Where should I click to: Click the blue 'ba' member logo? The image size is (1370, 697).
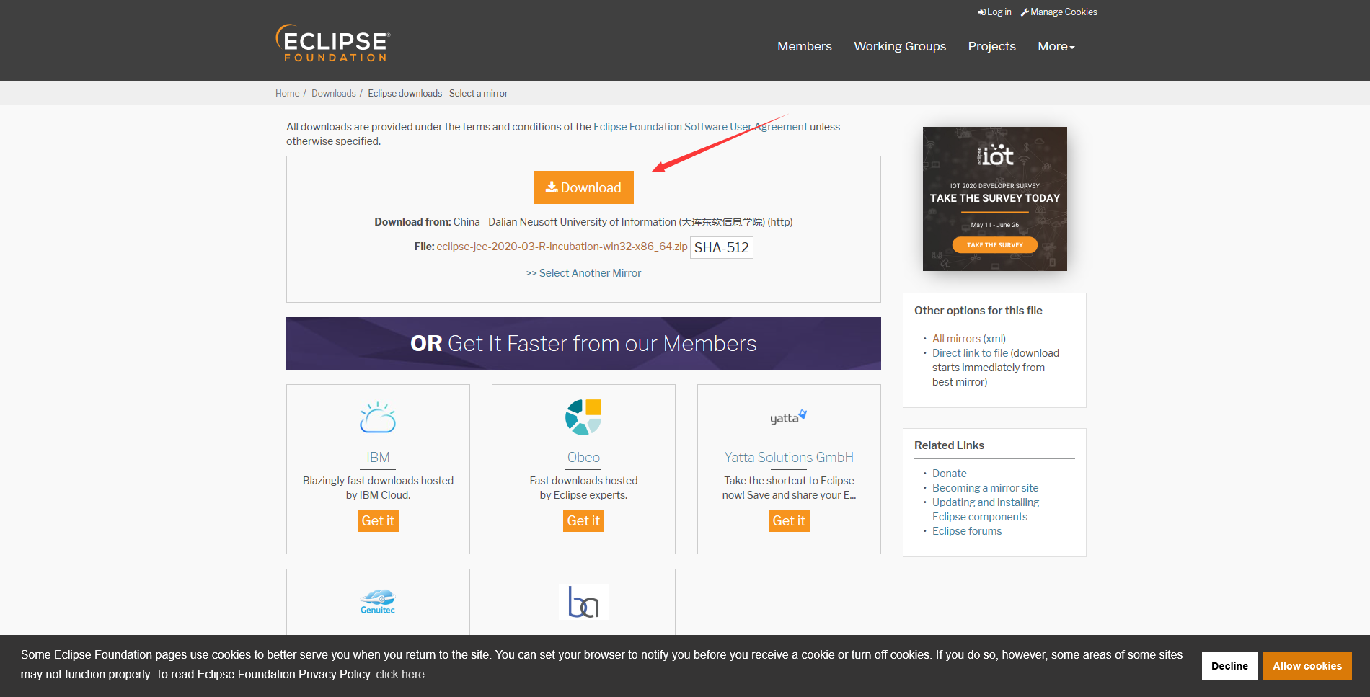pos(583,601)
